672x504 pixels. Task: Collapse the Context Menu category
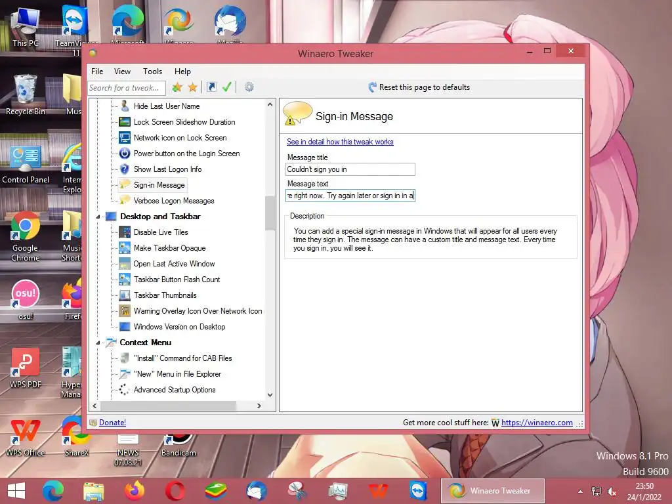[x=98, y=343]
